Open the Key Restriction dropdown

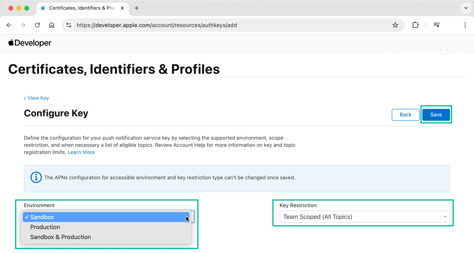(x=364, y=217)
